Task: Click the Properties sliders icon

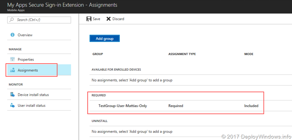Action: coord(12,59)
